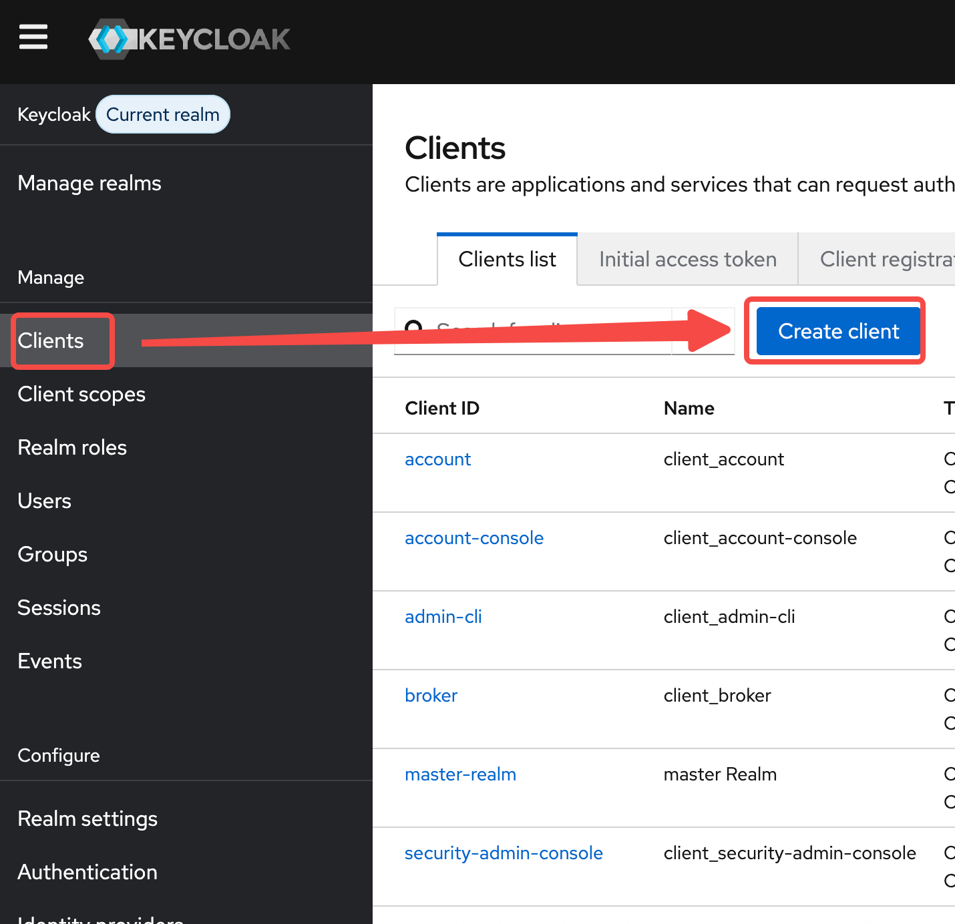Open the admin-cli client link

(443, 617)
